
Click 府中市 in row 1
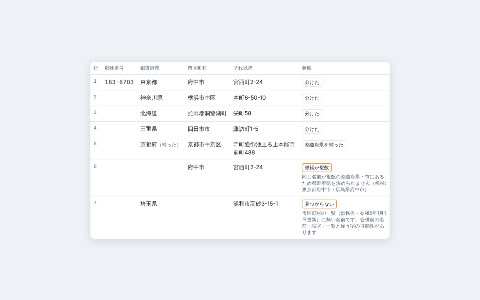click(196, 82)
